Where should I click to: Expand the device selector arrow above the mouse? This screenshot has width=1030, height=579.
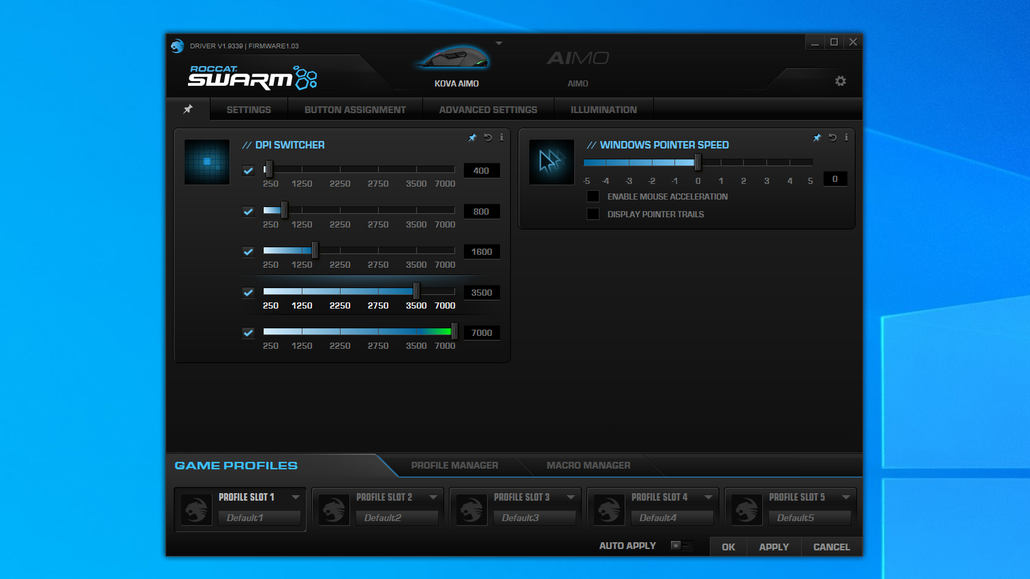click(x=499, y=43)
